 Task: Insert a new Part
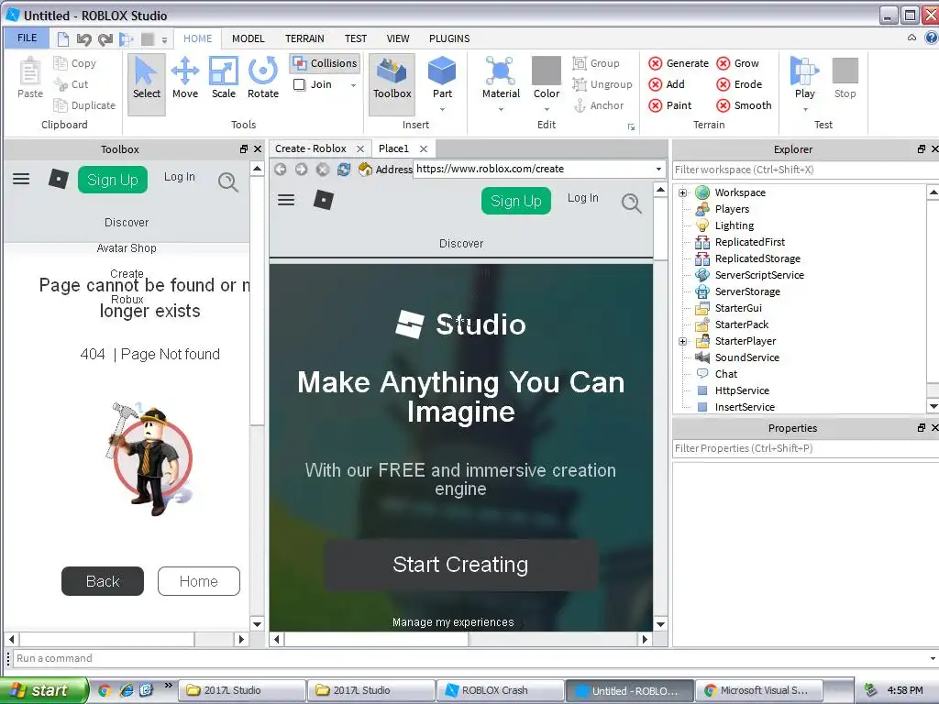click(x=442, y=78)
